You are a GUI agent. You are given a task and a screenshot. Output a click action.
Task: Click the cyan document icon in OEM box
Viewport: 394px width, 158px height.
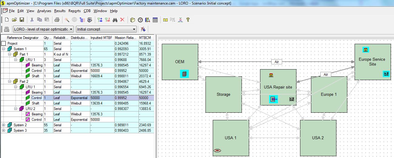pos(184,74)
